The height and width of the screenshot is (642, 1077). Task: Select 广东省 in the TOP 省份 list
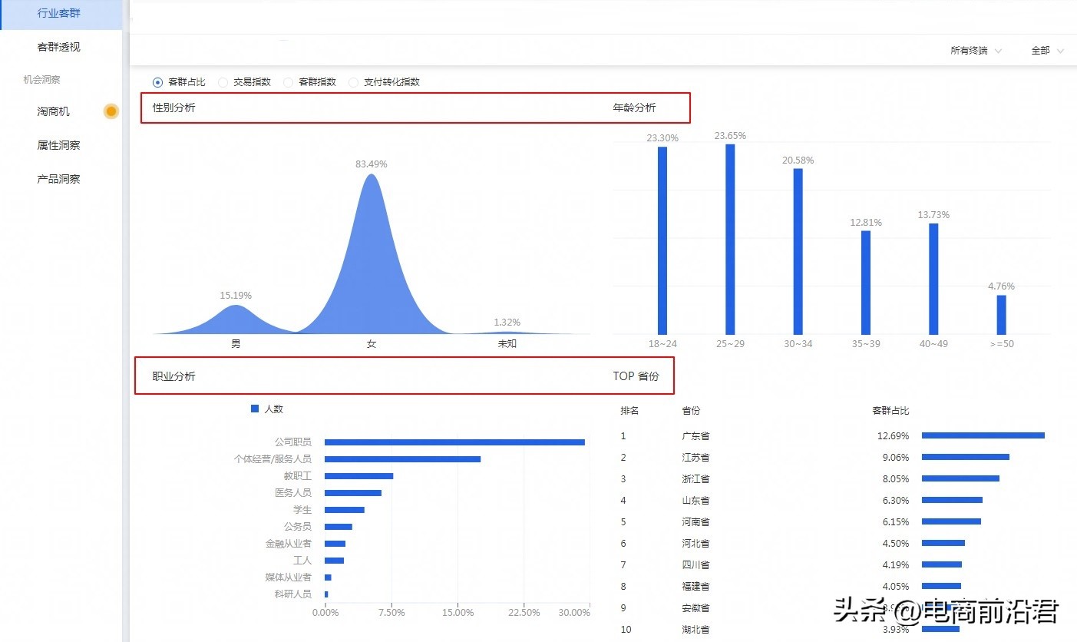(x=695, y=435)
